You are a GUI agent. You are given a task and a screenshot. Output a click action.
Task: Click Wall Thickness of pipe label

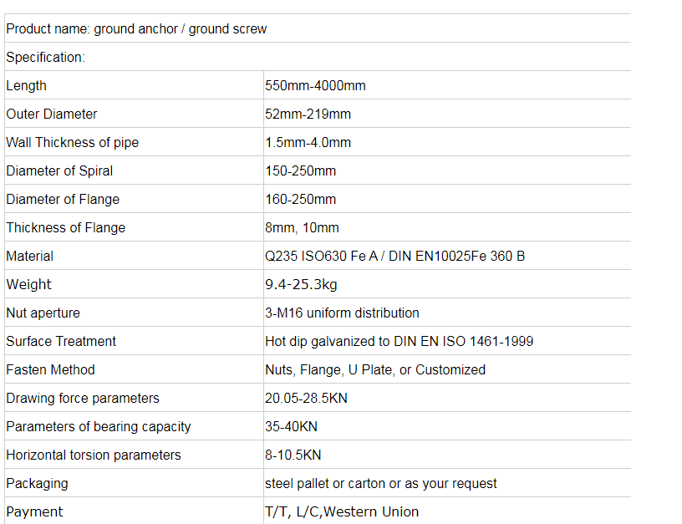click(x=73, y=143)
